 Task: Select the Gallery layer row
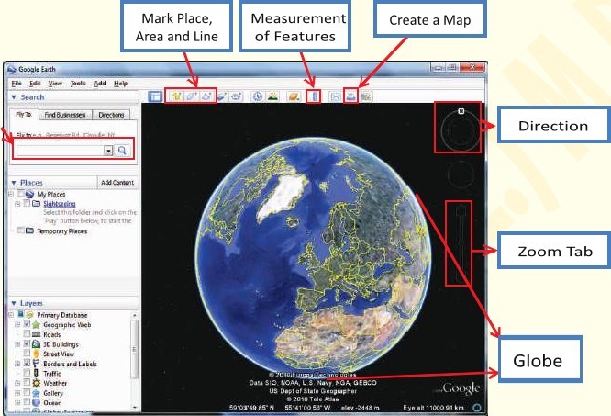tap(53, 393)
